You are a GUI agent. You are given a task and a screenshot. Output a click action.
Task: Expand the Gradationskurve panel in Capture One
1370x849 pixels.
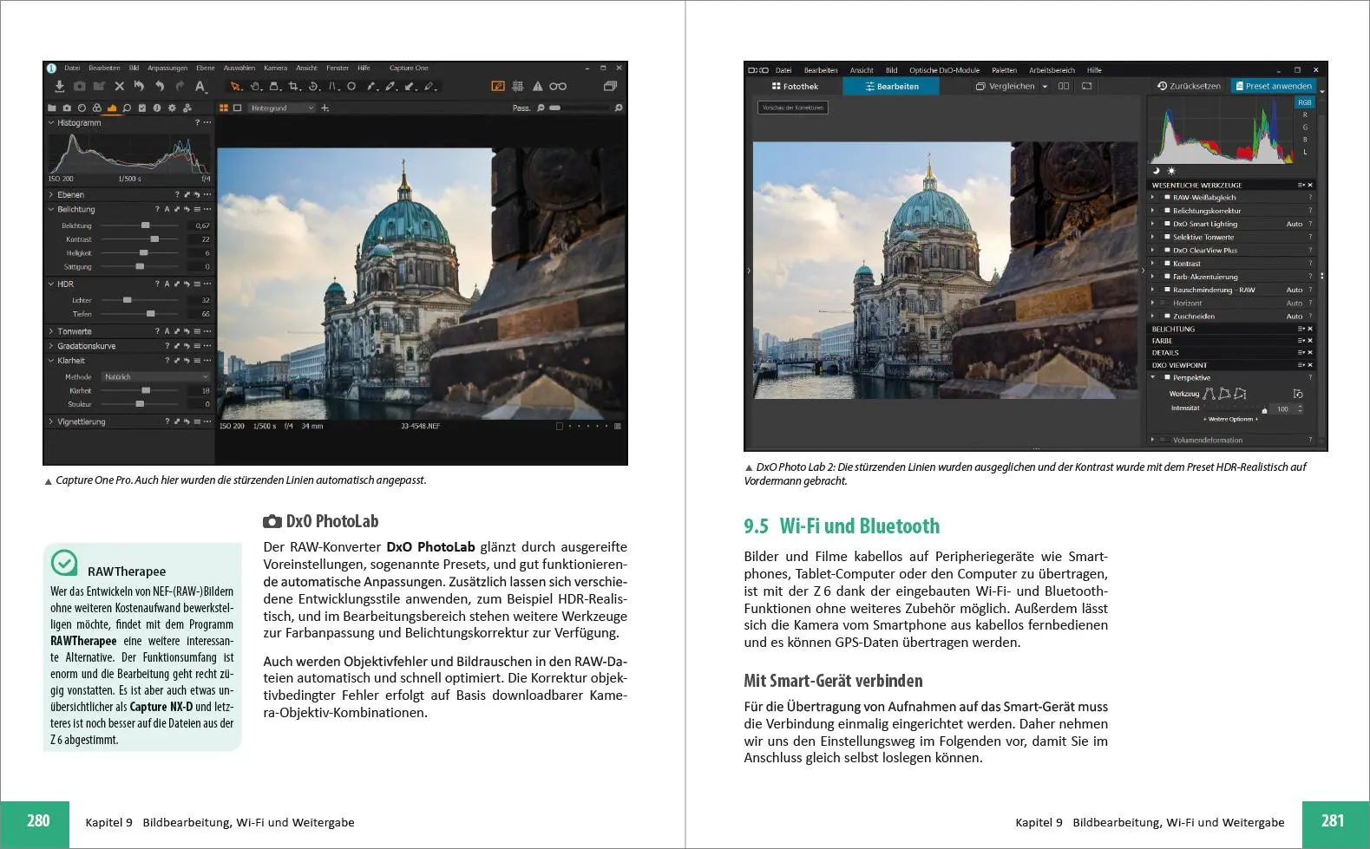tap(51, 346)
